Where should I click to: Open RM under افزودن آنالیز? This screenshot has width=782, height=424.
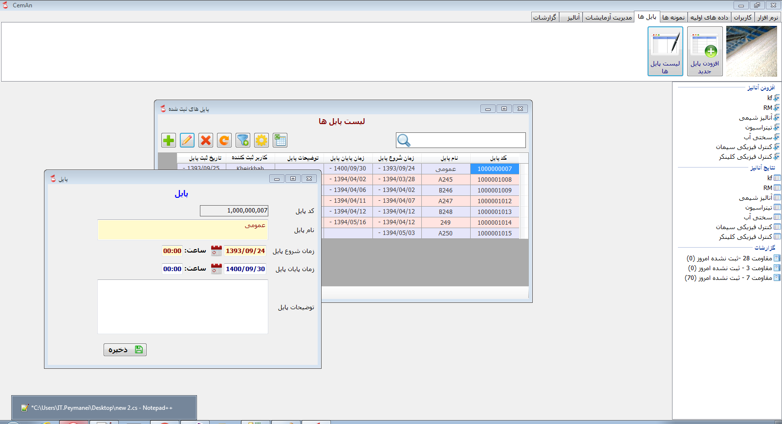pos(772,108)
